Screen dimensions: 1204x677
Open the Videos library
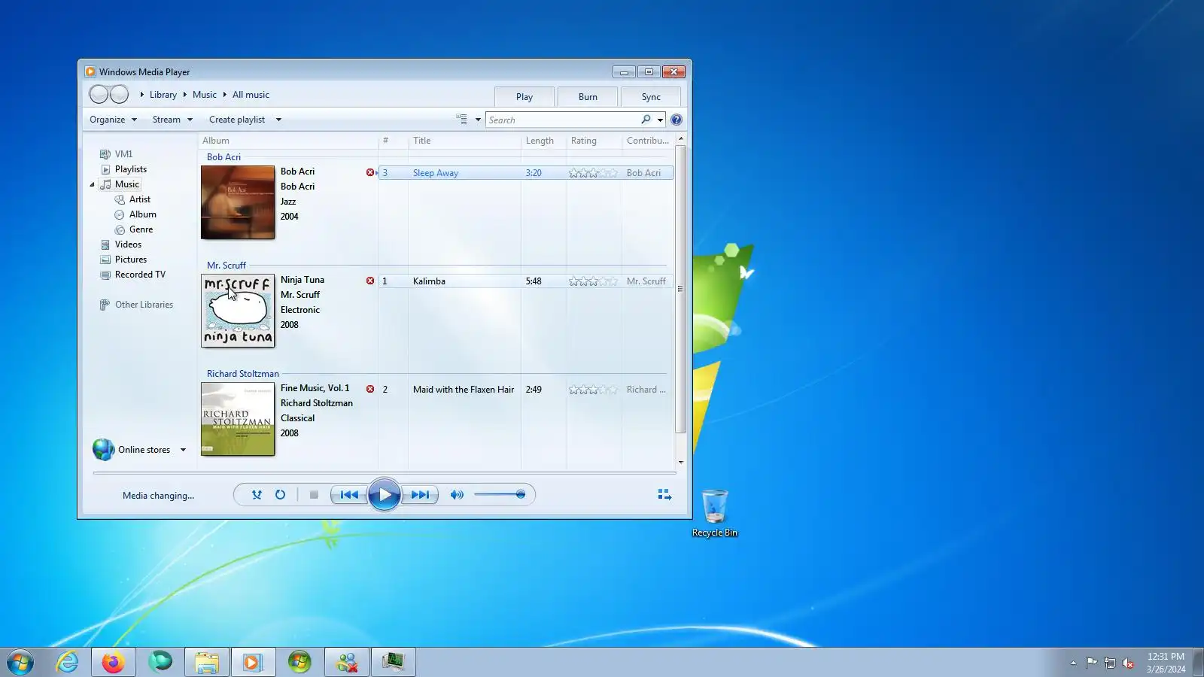128,244
